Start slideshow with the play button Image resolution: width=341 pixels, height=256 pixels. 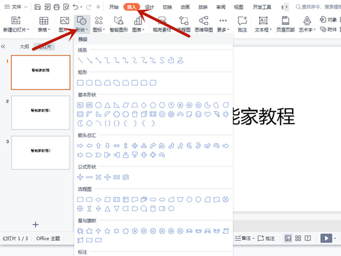326,238
